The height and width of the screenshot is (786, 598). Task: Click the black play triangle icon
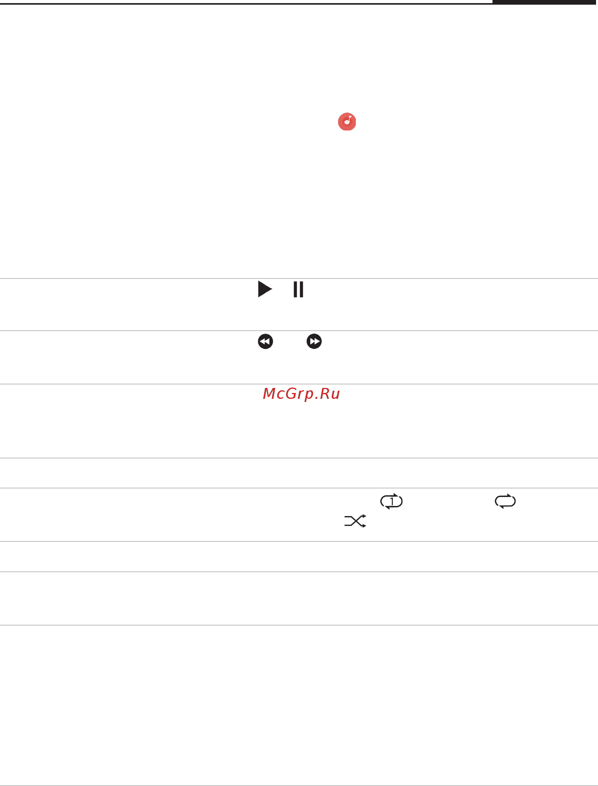265,289
